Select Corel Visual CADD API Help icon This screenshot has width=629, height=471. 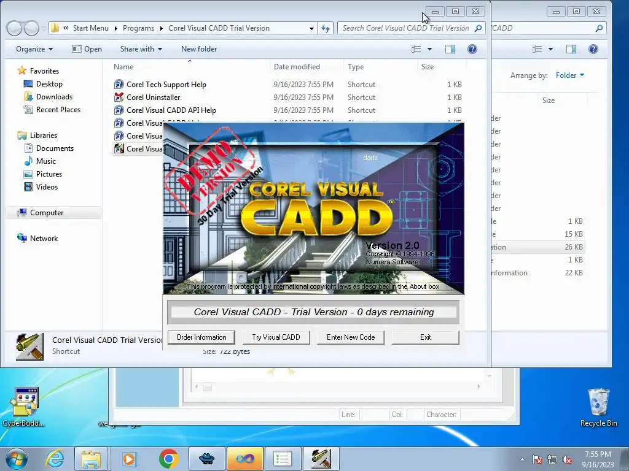point(119,110)
